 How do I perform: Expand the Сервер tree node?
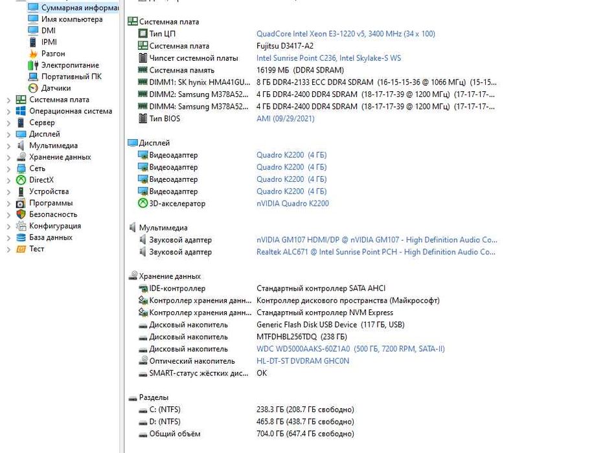coord(8,123)
